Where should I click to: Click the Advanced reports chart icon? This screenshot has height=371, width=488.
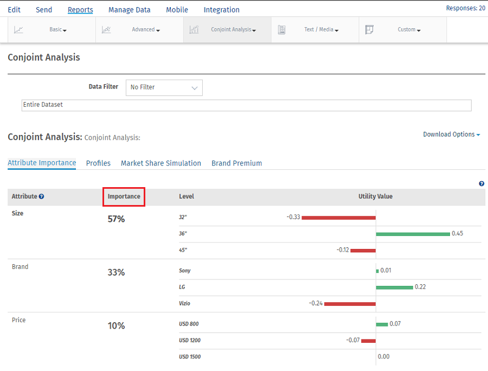pyautogui.click(x=106, y=30)
